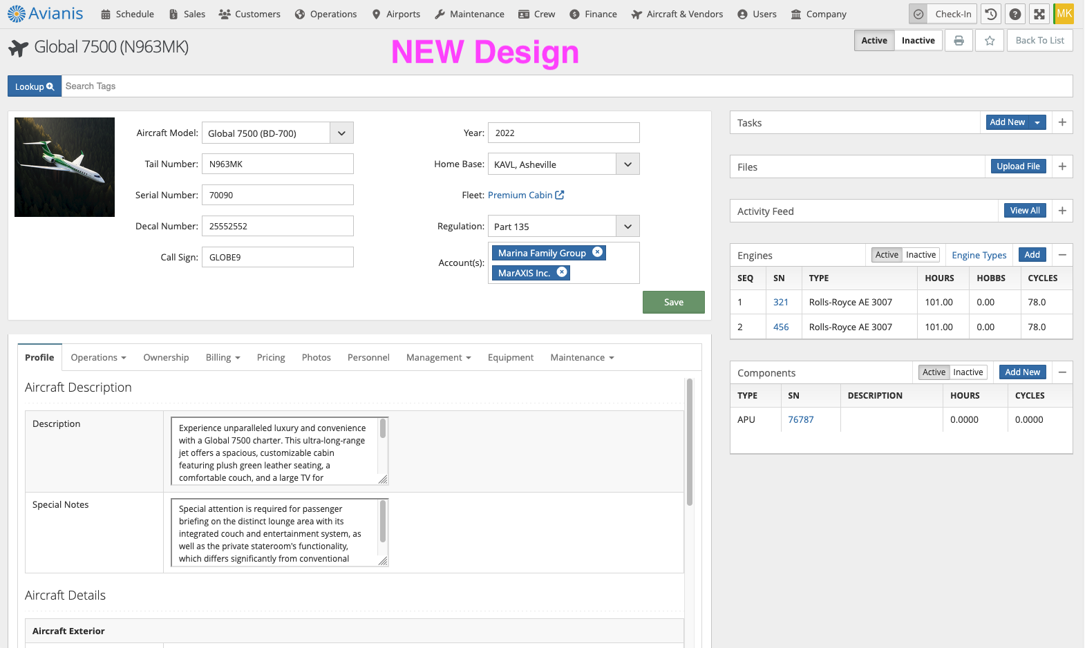Switch to the Personnel tab
This screenshot has height=648, width=1085.
tap(368, 358)
